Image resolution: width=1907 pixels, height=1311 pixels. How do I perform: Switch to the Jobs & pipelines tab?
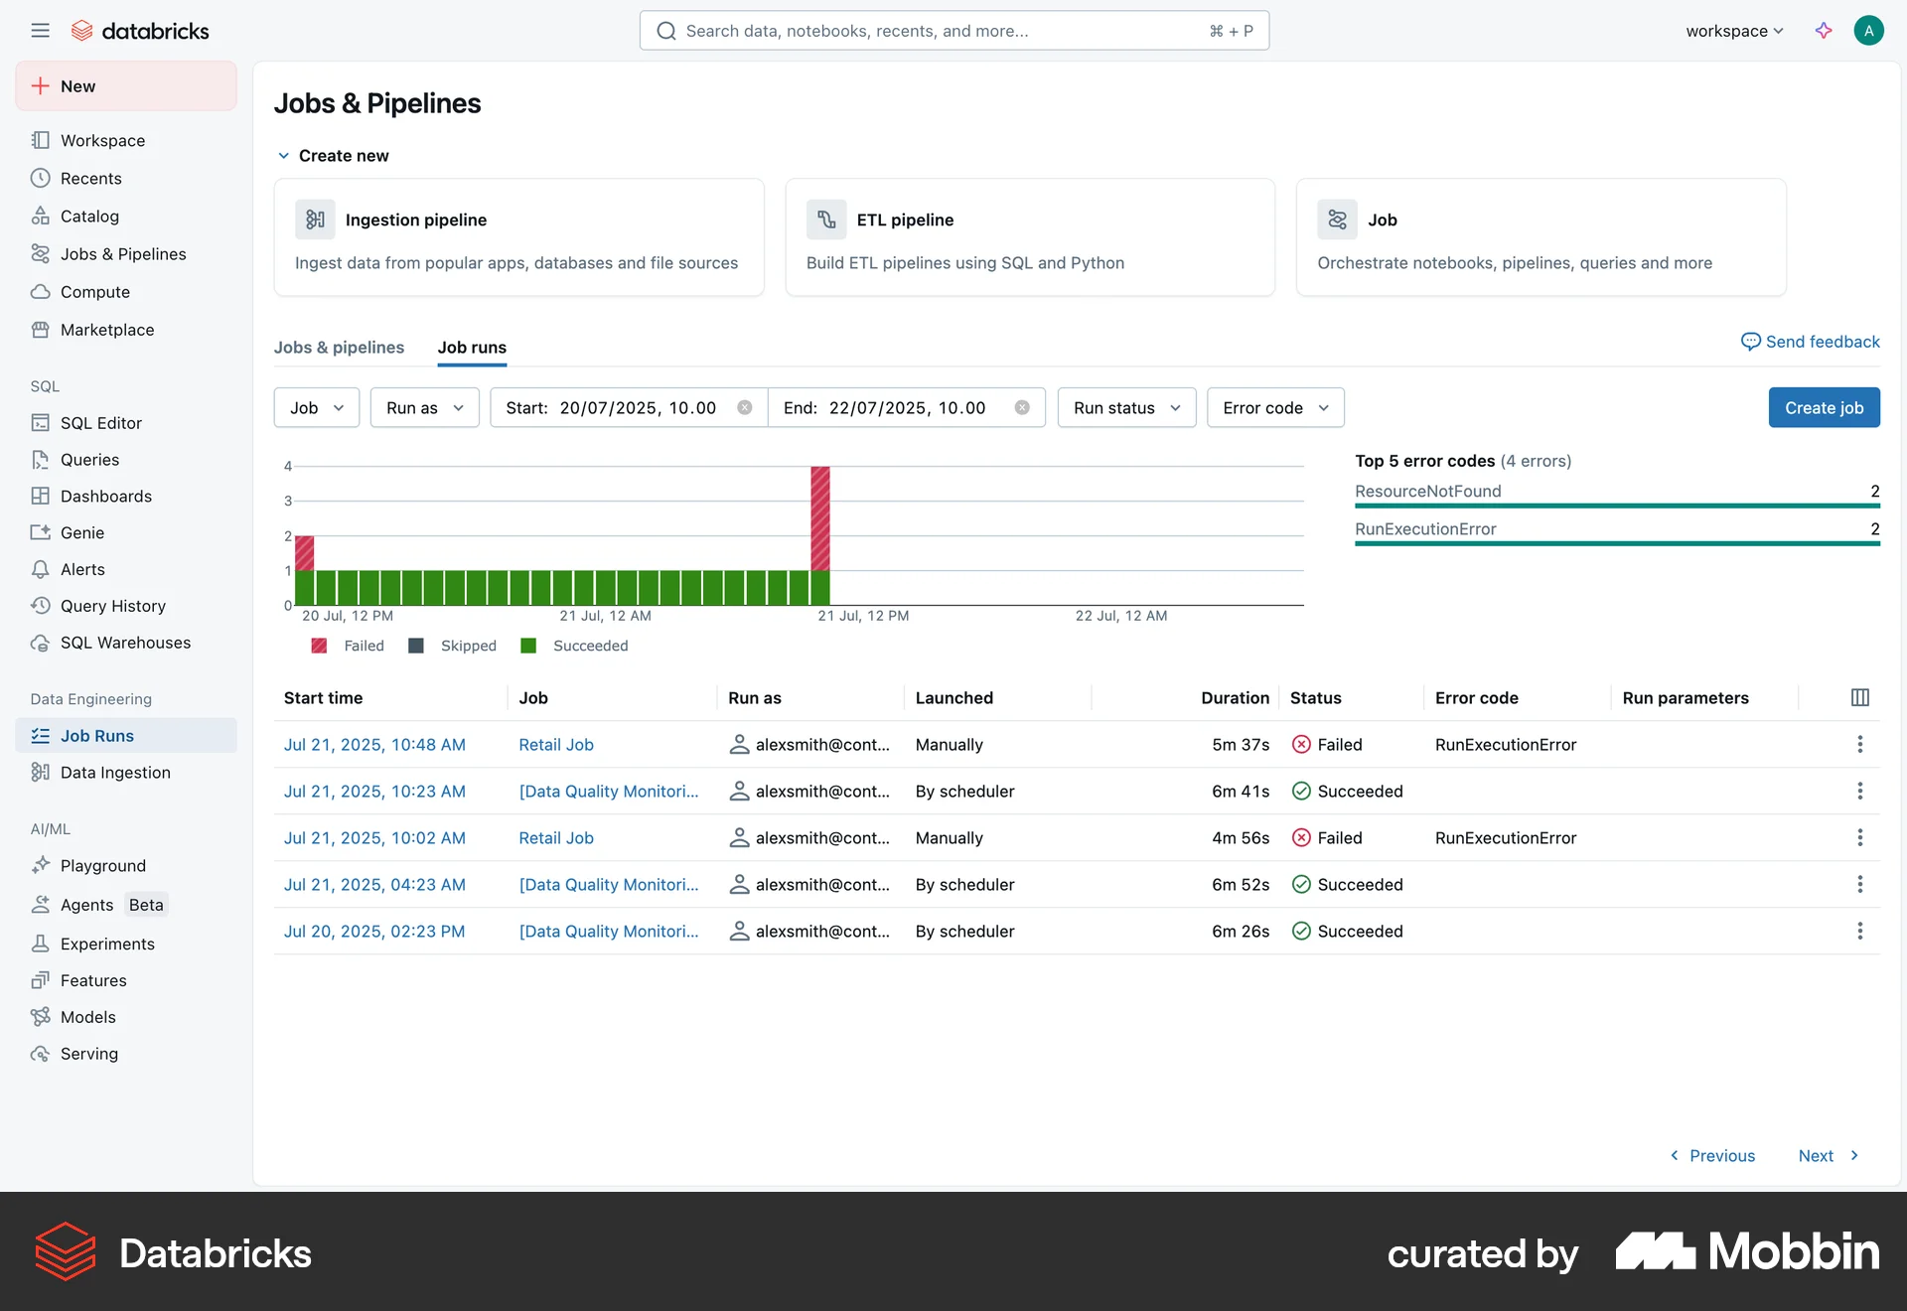coord(339,347)
